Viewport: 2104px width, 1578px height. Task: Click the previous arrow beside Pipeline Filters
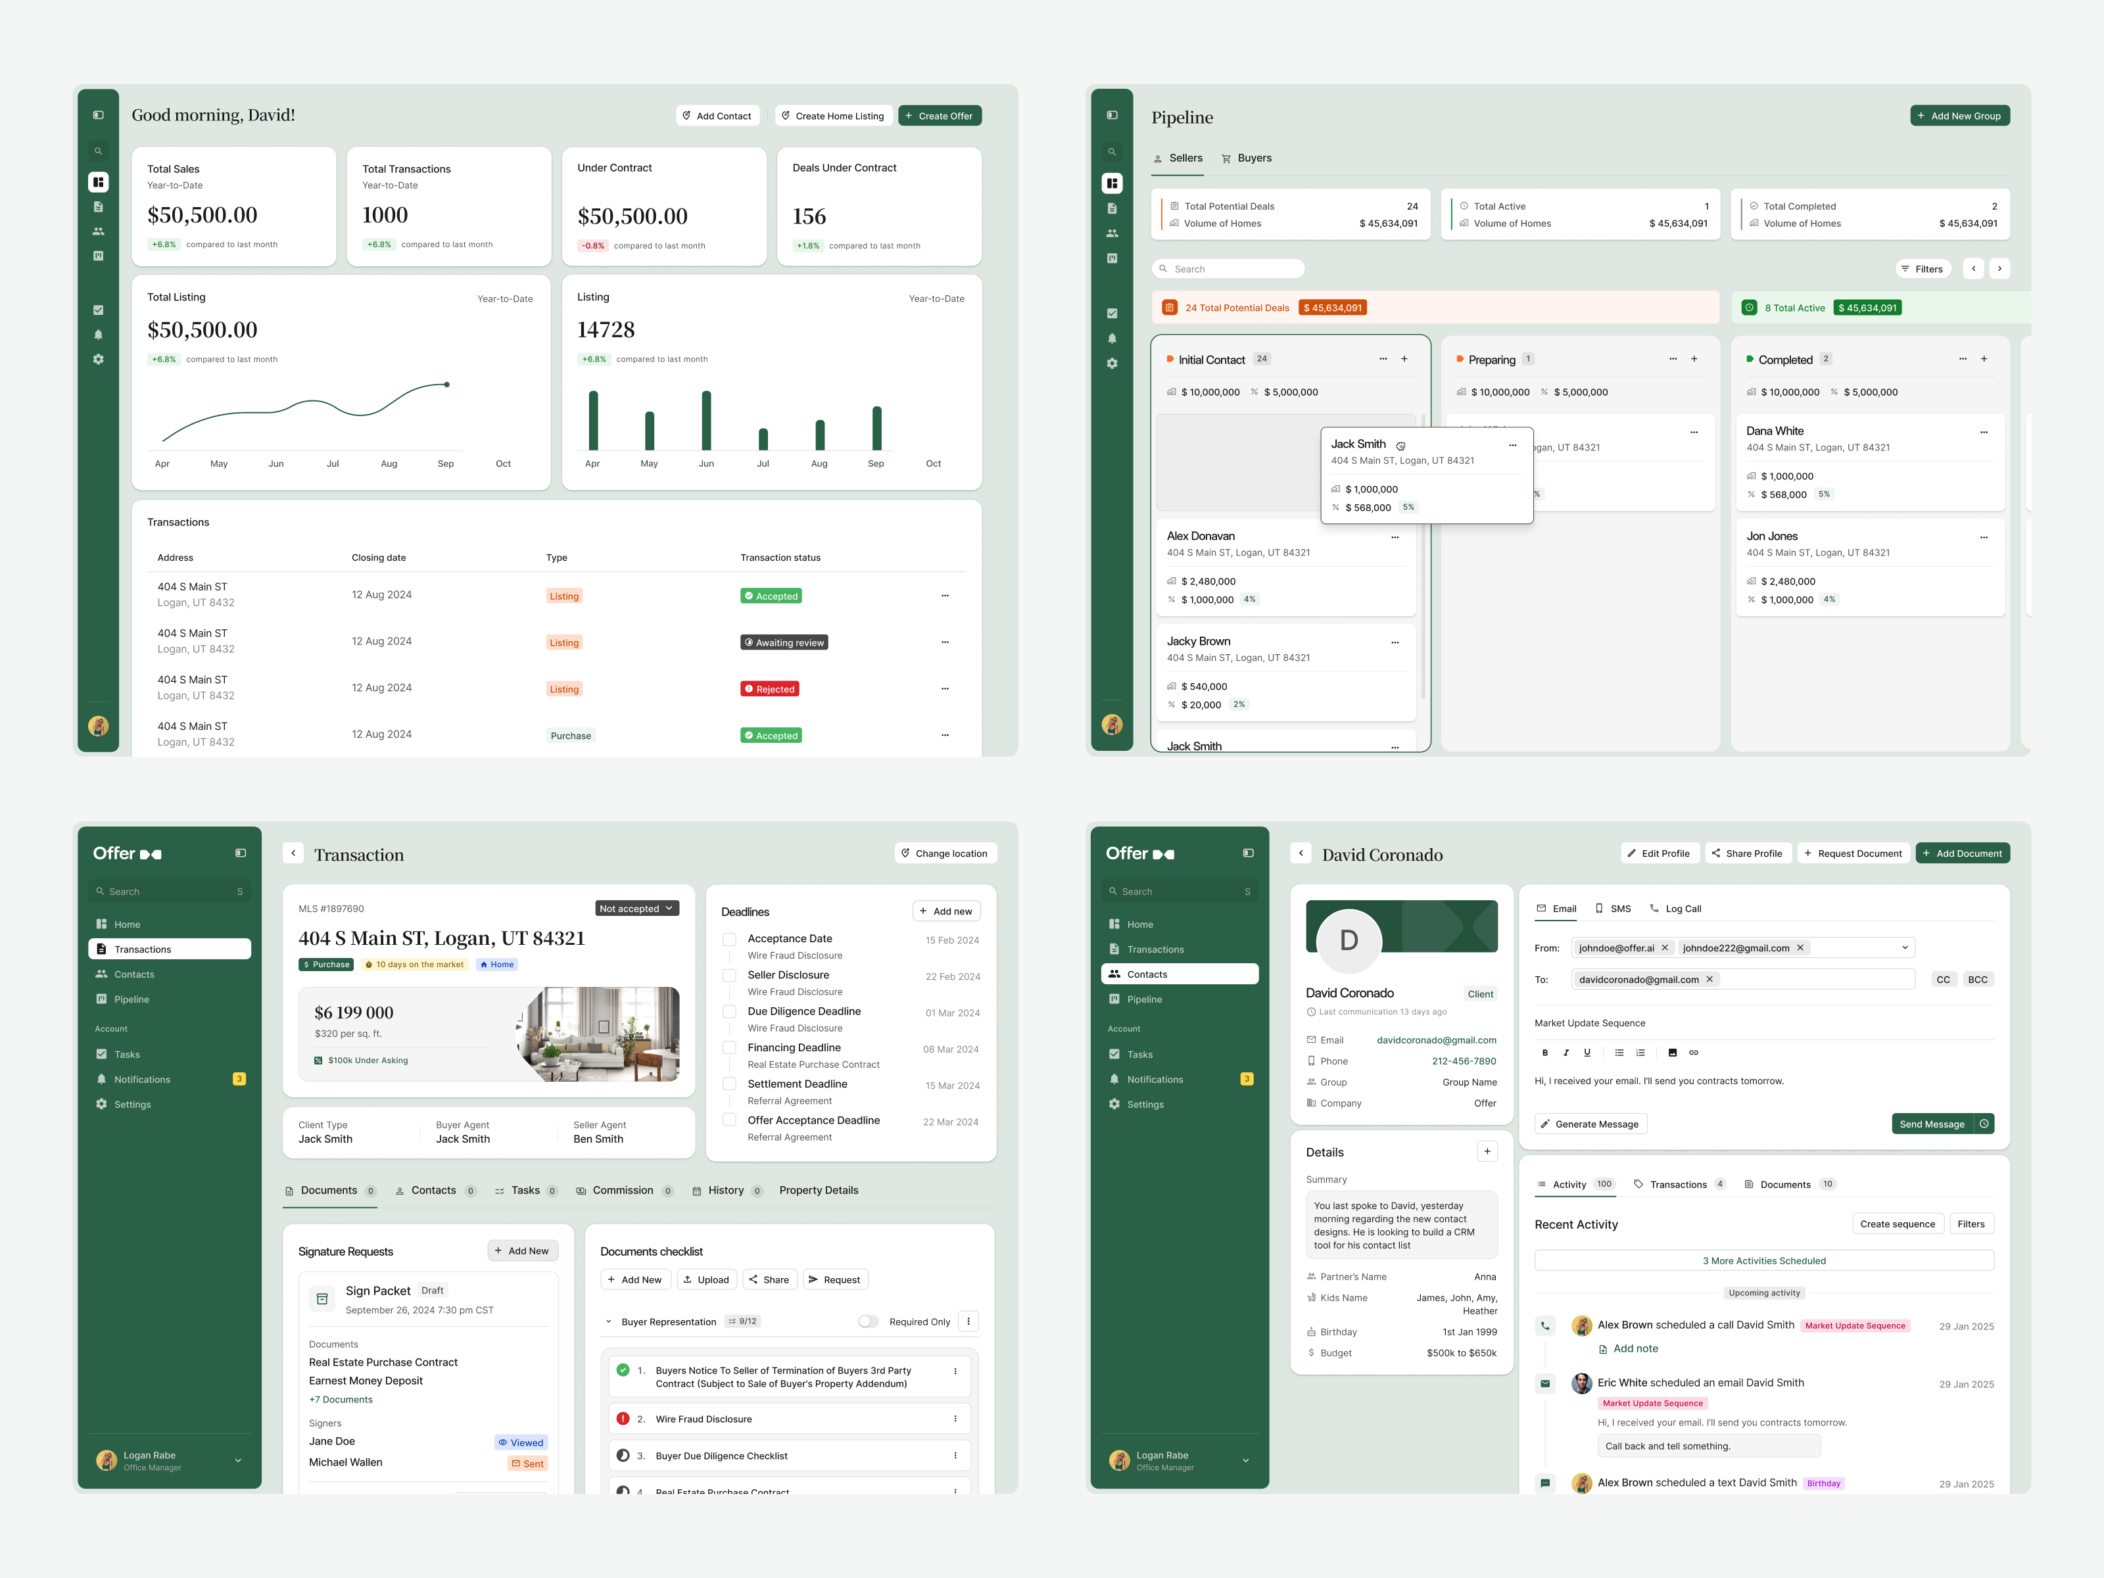click(1974, 268)
